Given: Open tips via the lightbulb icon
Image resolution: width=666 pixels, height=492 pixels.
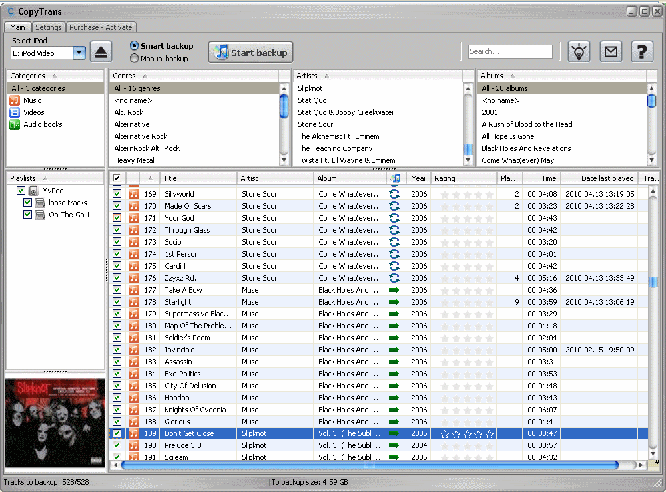Looking at the screenshot, I should point(579,52).
